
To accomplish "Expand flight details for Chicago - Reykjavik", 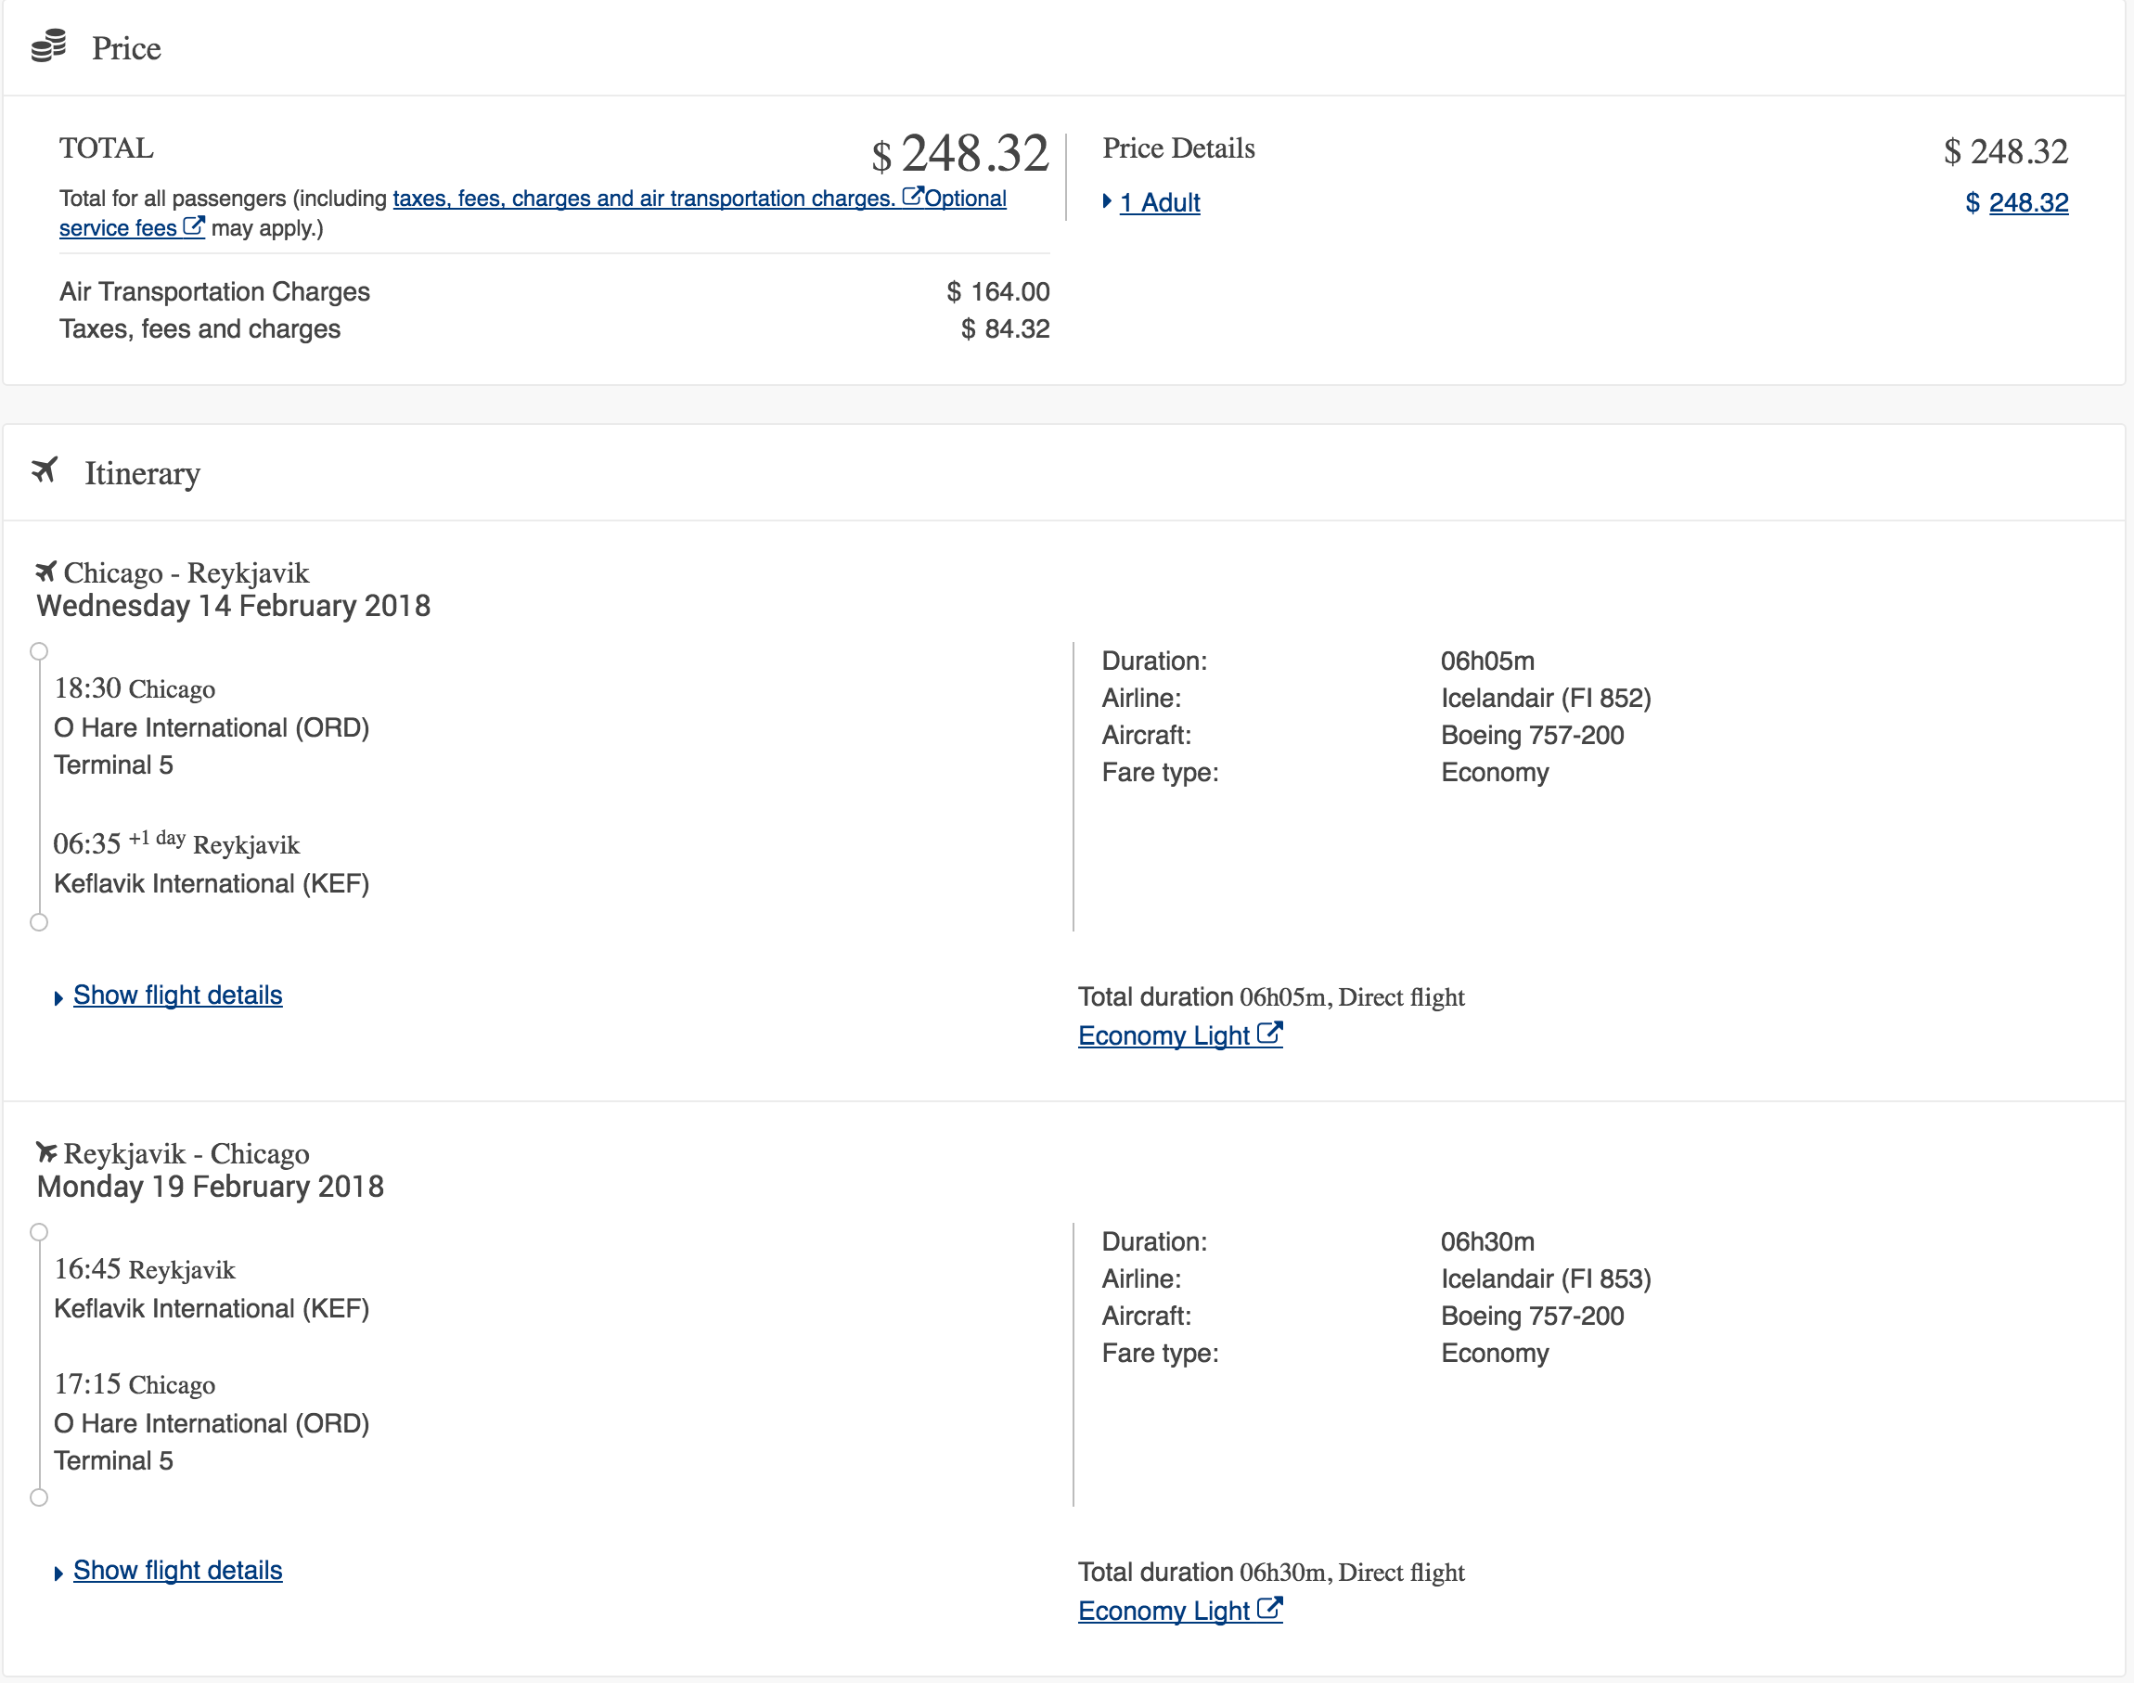I will (x=177, y=996).
